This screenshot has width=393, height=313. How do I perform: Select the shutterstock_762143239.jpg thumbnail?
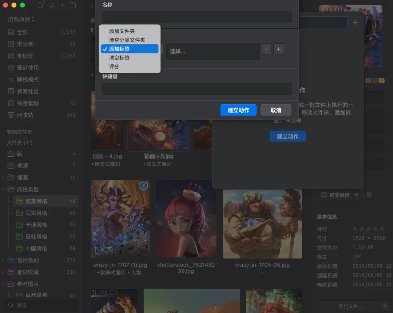pos(186,219)
